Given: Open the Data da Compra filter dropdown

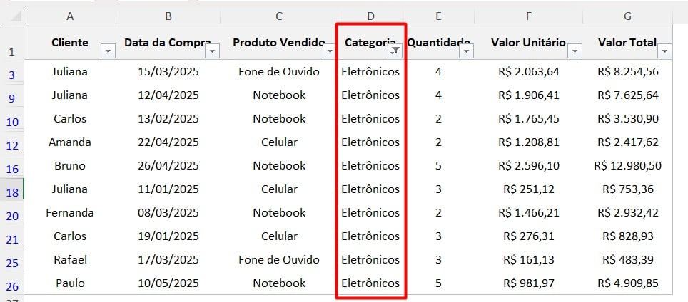Looking at the screenshot, I should click(x=213, y=52).
